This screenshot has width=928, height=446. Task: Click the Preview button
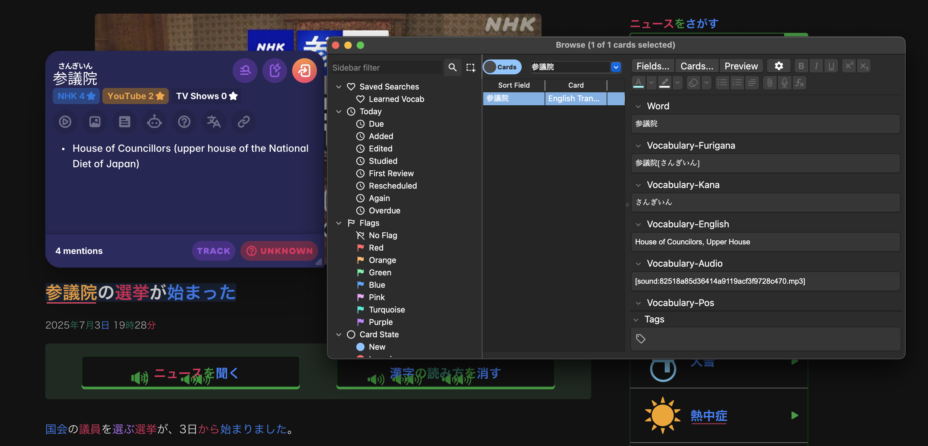pos(741,66)
